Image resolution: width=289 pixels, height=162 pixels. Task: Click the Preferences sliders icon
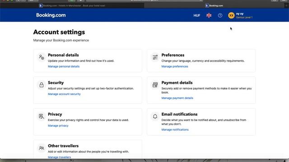coord(155,57)
